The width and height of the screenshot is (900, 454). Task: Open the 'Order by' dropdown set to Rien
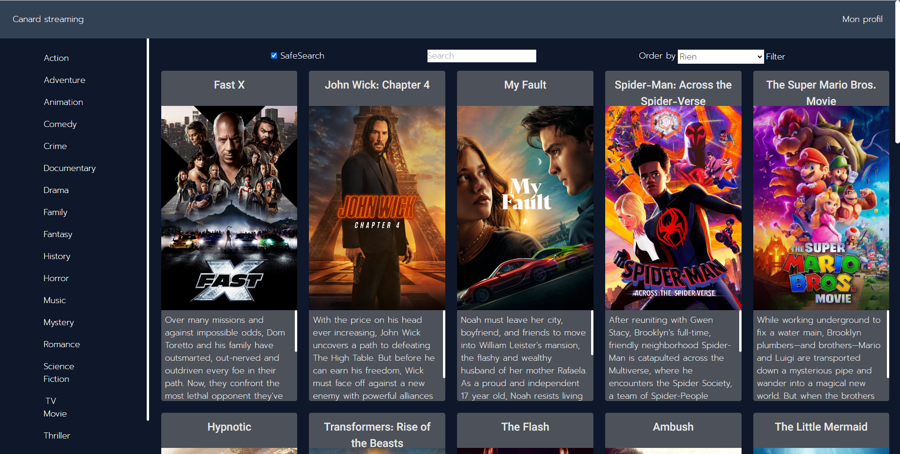click(720, 56)
